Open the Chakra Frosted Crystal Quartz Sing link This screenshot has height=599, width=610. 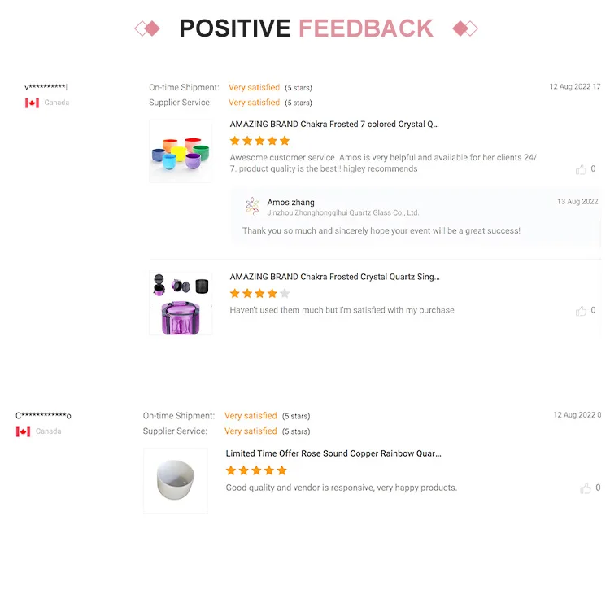334,277
